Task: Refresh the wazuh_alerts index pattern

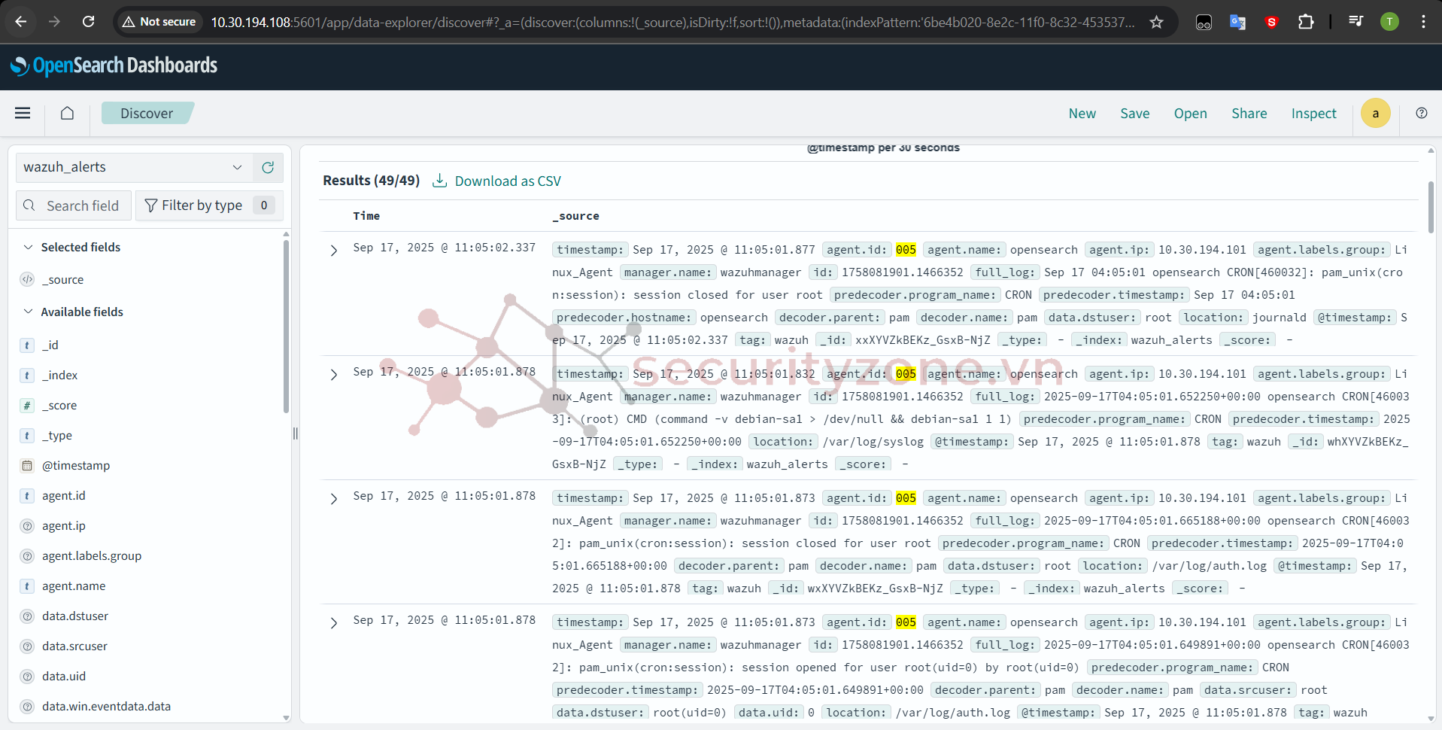Action: [x=268, y=167]
